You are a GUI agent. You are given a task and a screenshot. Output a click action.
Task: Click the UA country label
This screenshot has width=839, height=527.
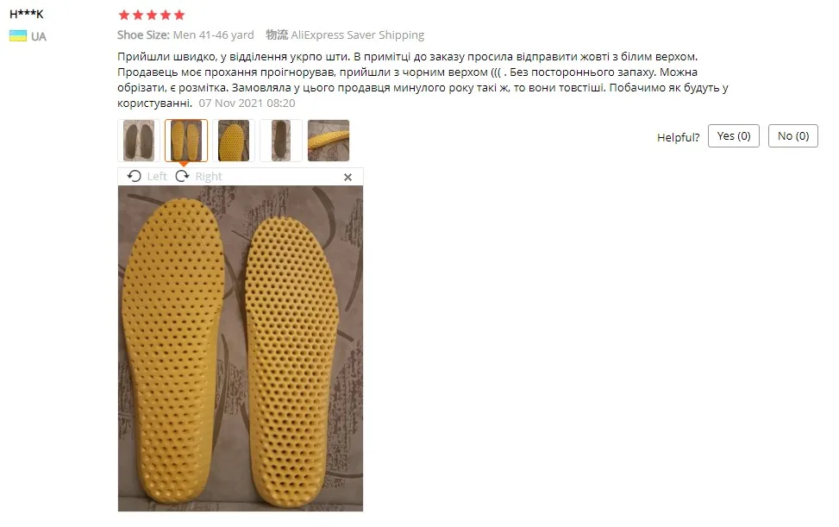(39, 36)
